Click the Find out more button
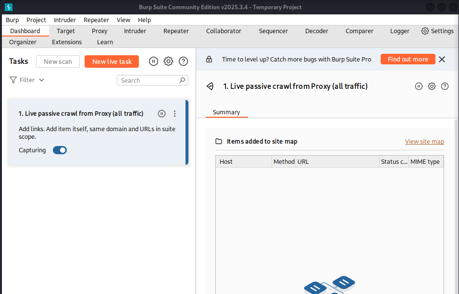Viewport: 459px width, 294px height. [408, 60]
